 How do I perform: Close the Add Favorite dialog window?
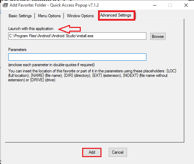pyautogui.click(x=186, y=5)
